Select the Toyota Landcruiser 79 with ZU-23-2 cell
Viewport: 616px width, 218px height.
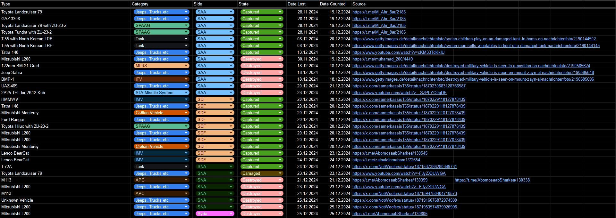[65, 25]
